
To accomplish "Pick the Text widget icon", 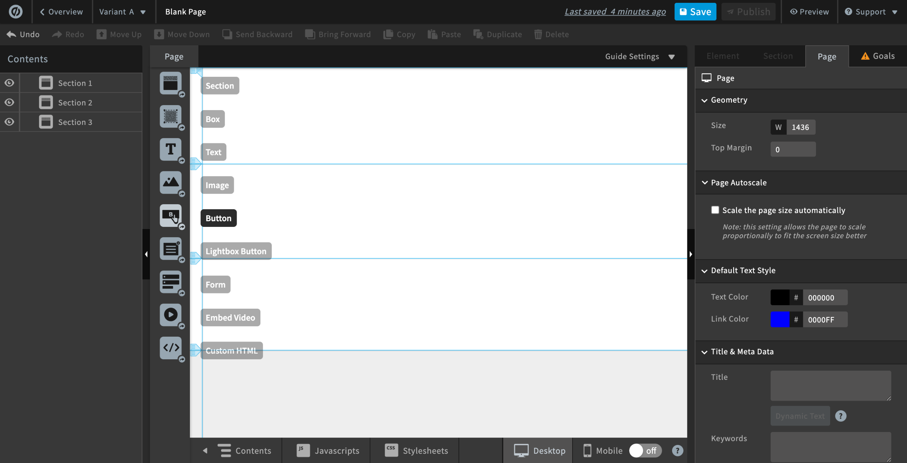I will point(170,149).
